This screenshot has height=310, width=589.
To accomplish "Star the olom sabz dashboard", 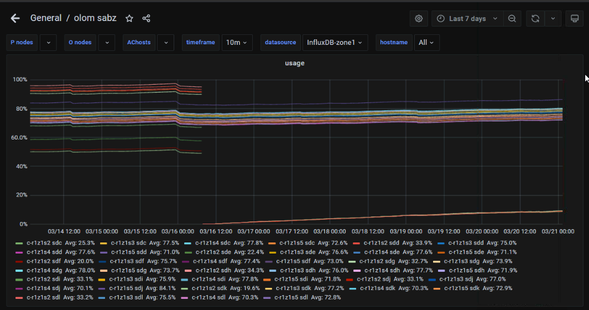I will coord(129,18).
